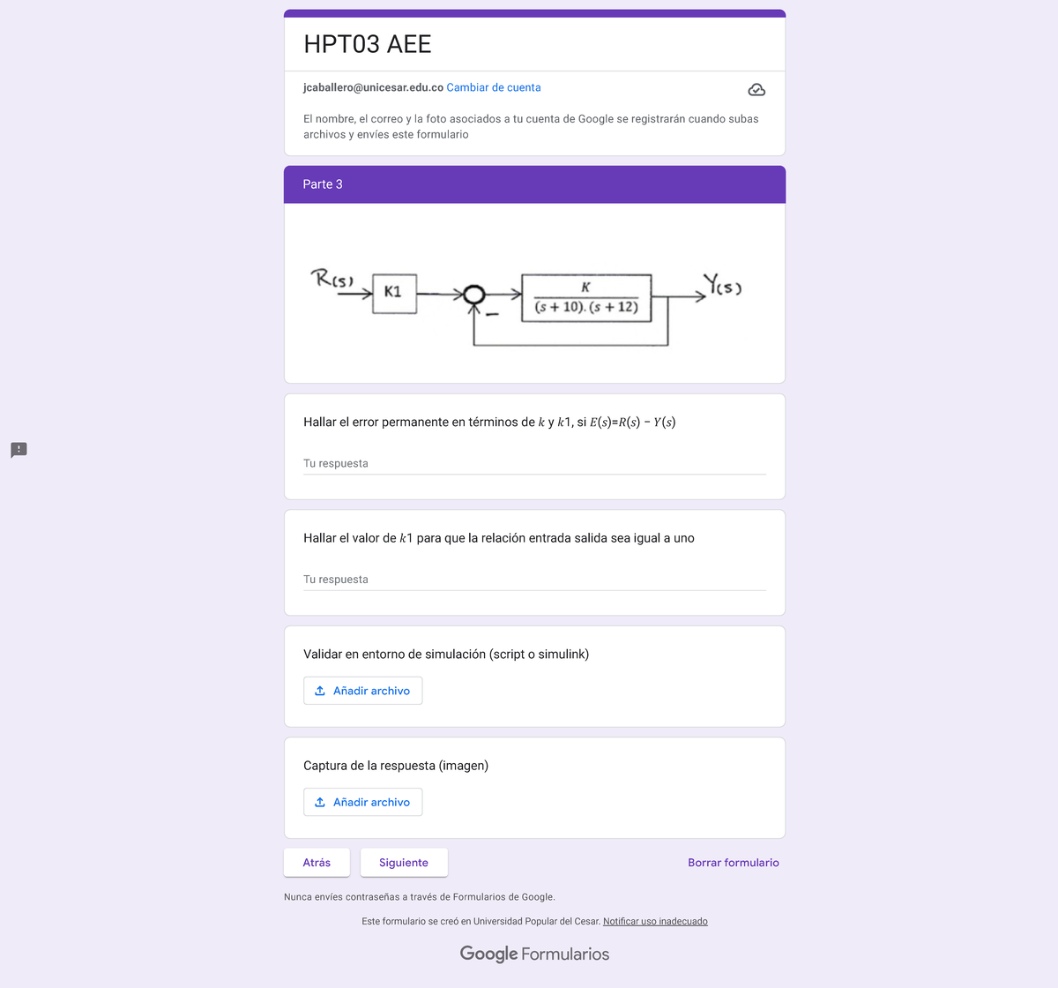The image size is (1058, 988).
Task: Click upload arrow icon under simulation validation
Action: tap(320, 691)
